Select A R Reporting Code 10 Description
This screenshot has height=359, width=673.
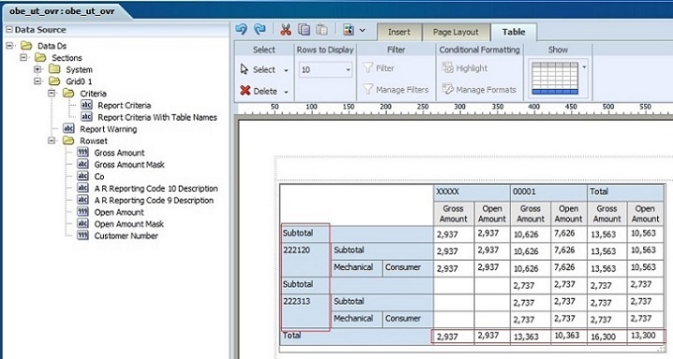(x=155, y=188)
